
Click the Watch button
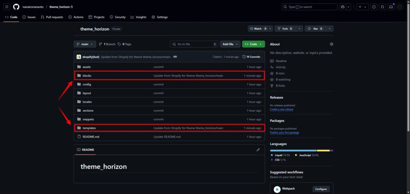pos(258,29)
